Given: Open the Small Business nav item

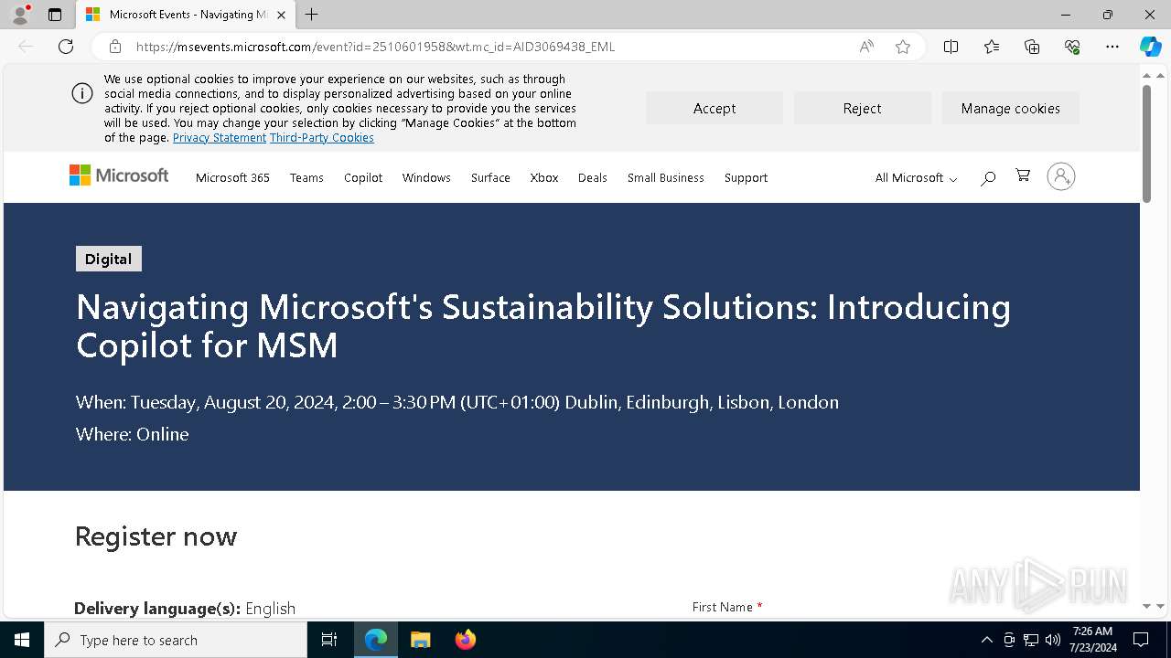Looking at the screenshot, I should 666,177.
